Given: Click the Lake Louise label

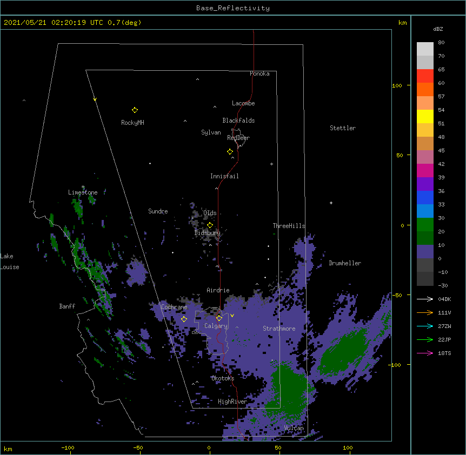Looking at the screenshot, I should click(x=10, y=262).
